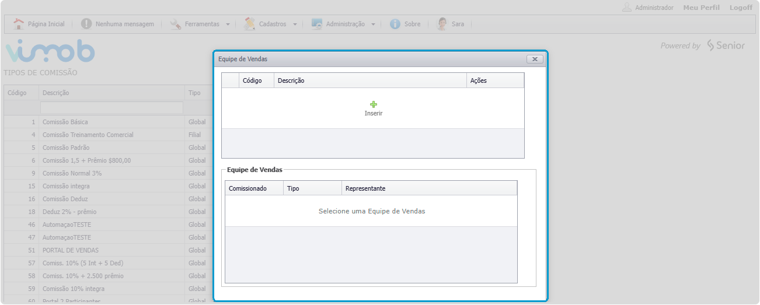Select the Comissão Padrão row
760x305 pixels.
(x=109, y=148)
